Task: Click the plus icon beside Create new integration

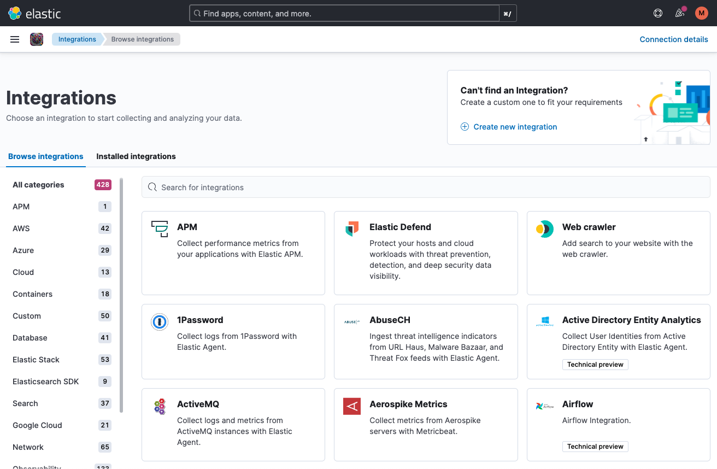Action: (465, 127)
